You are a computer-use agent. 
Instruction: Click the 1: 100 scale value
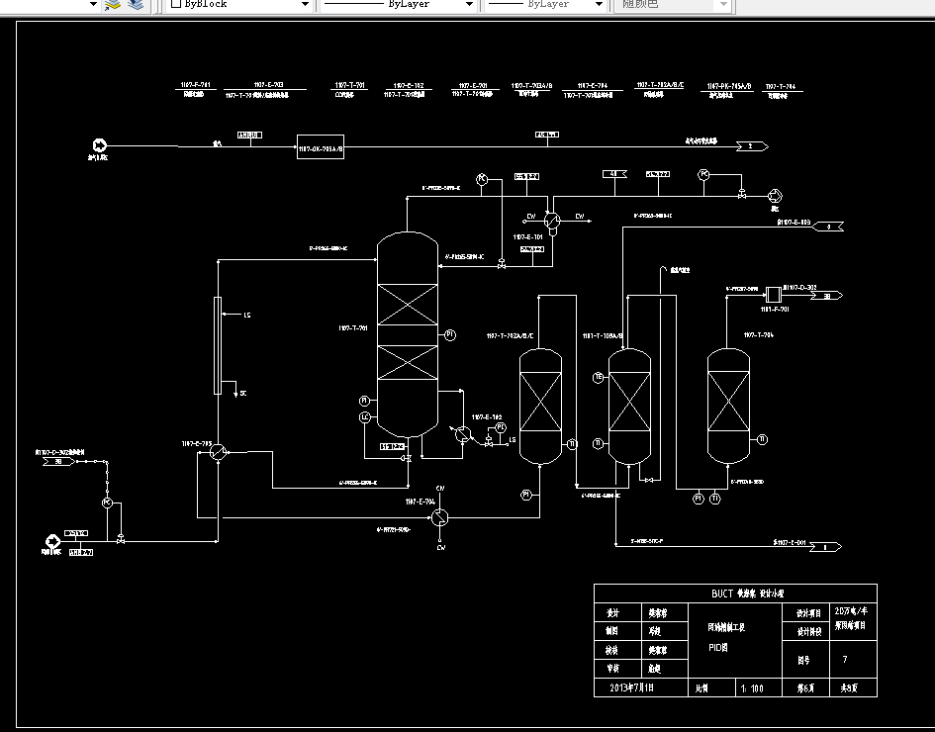click(752, 688)
